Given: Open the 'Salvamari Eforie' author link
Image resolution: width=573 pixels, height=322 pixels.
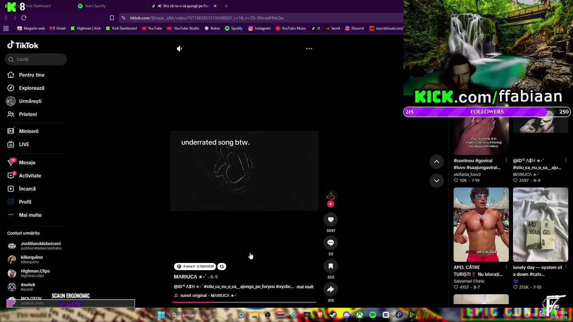Looking at the screenshot, I should 469,281.
